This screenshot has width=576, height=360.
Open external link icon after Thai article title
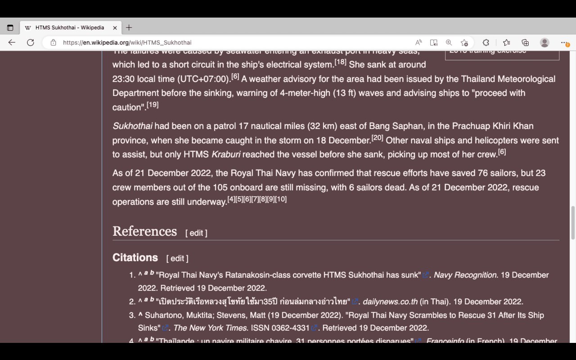pyautogui.click(x=355, y=301)
